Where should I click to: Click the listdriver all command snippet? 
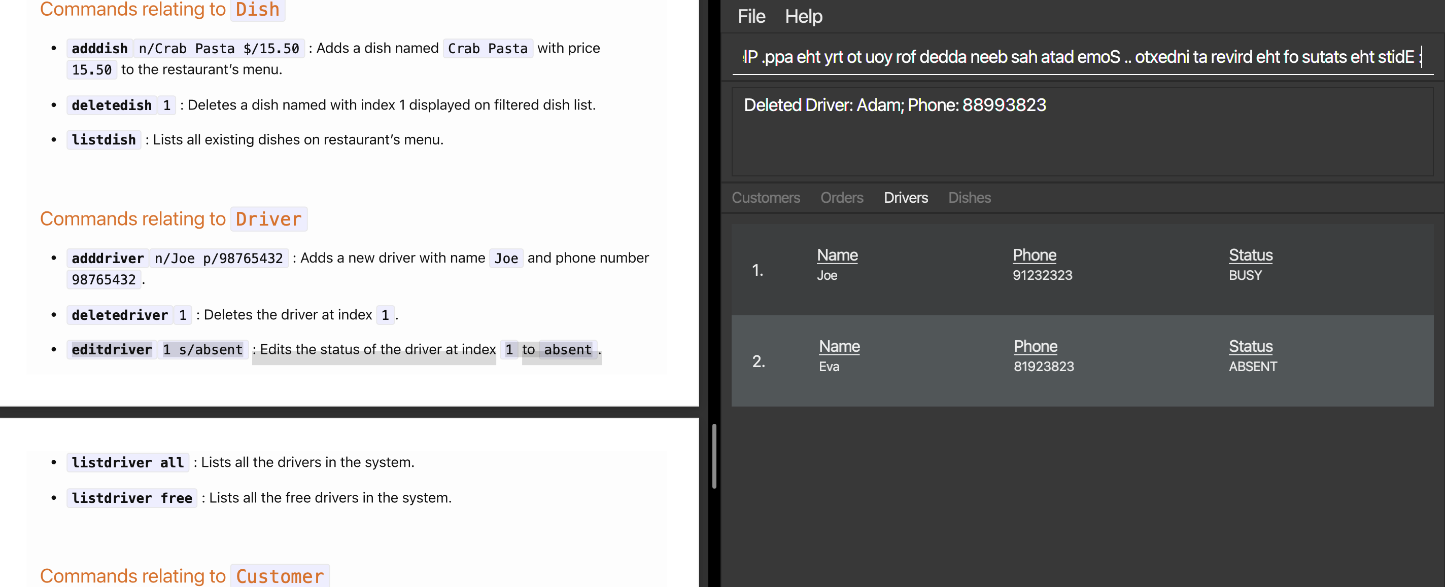pyautogui.click(x=127, y=462)
